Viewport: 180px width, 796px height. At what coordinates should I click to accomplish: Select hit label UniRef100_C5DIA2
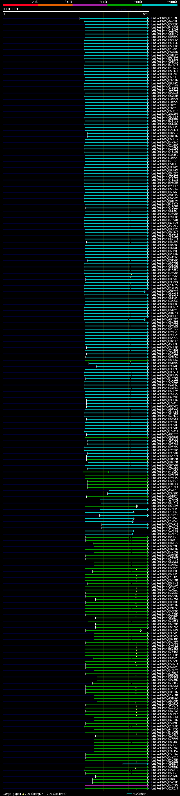165,754
